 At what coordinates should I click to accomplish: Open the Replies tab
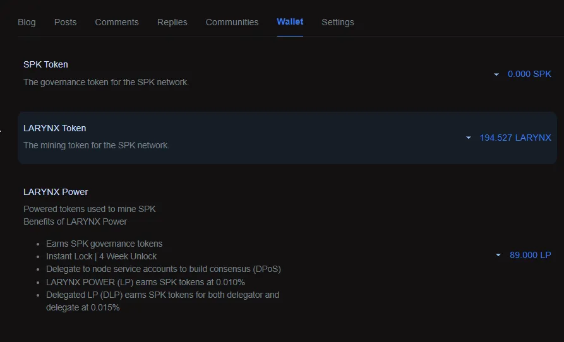[172, 22]
